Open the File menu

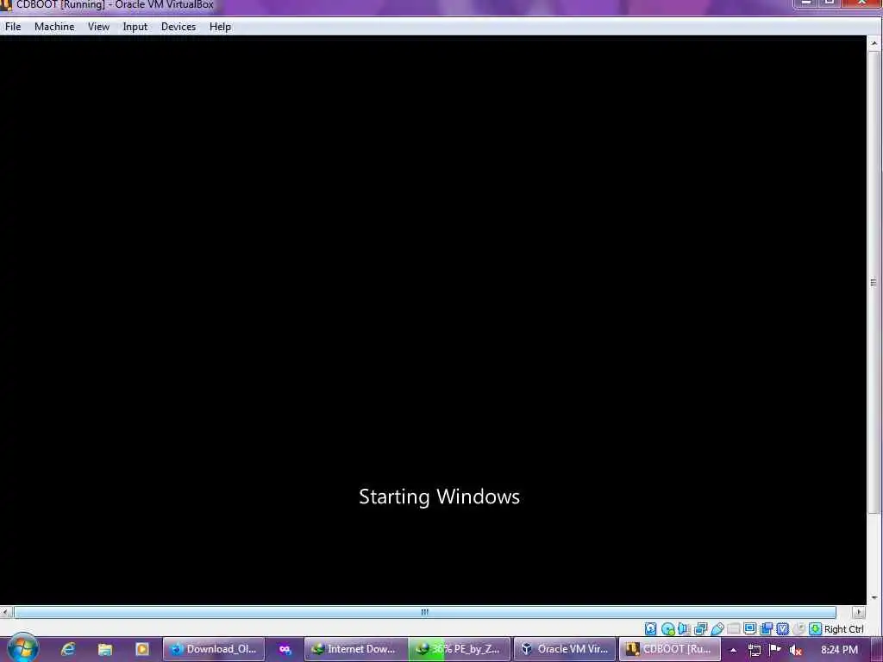[12, 27]
